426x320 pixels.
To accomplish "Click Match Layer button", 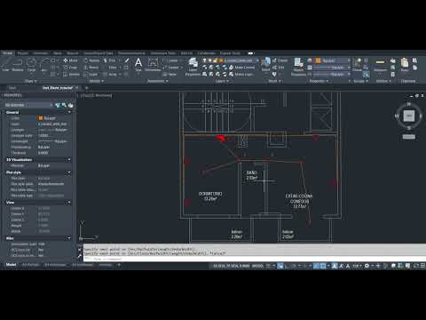I will click(x=241, y=75).
